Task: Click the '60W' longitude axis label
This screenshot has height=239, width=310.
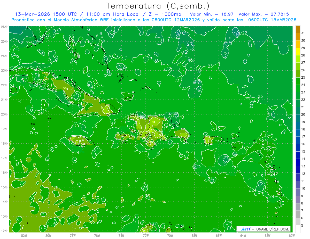Action: tap(292, 235)
